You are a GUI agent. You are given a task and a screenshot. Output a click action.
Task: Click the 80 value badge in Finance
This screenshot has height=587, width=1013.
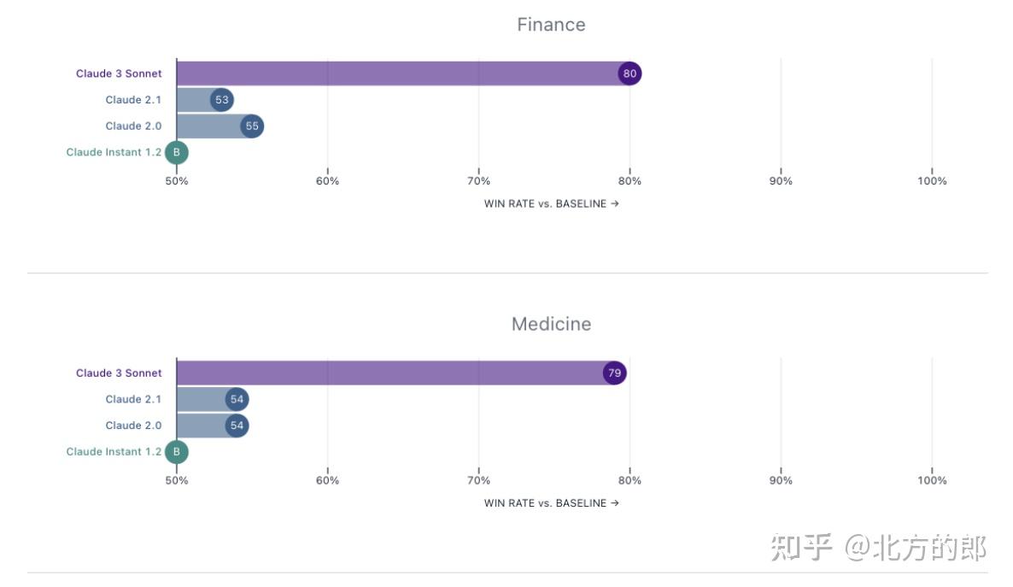point(629,73)
